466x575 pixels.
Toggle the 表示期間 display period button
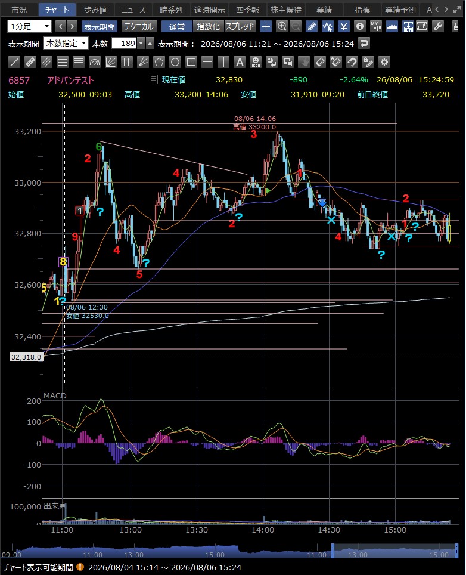pyautogui.click(x=99, y=26)
